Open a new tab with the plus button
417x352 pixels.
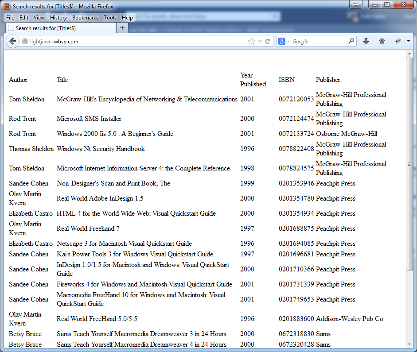coord(122,28)
